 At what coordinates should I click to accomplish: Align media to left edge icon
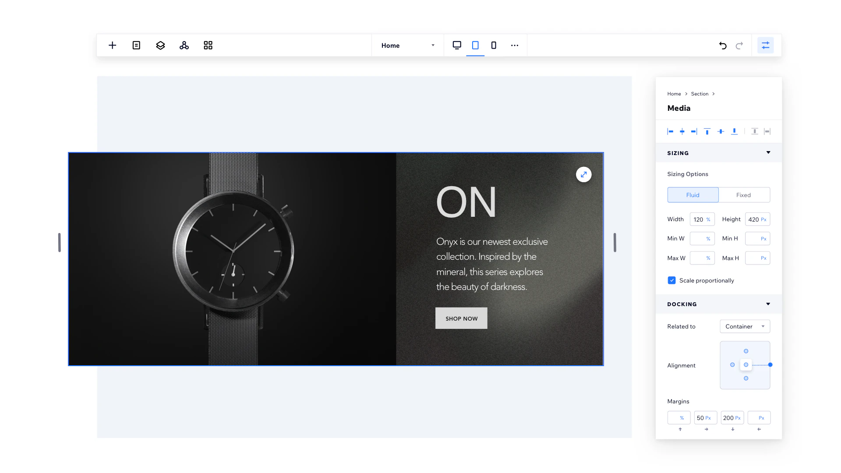(670, 131)
